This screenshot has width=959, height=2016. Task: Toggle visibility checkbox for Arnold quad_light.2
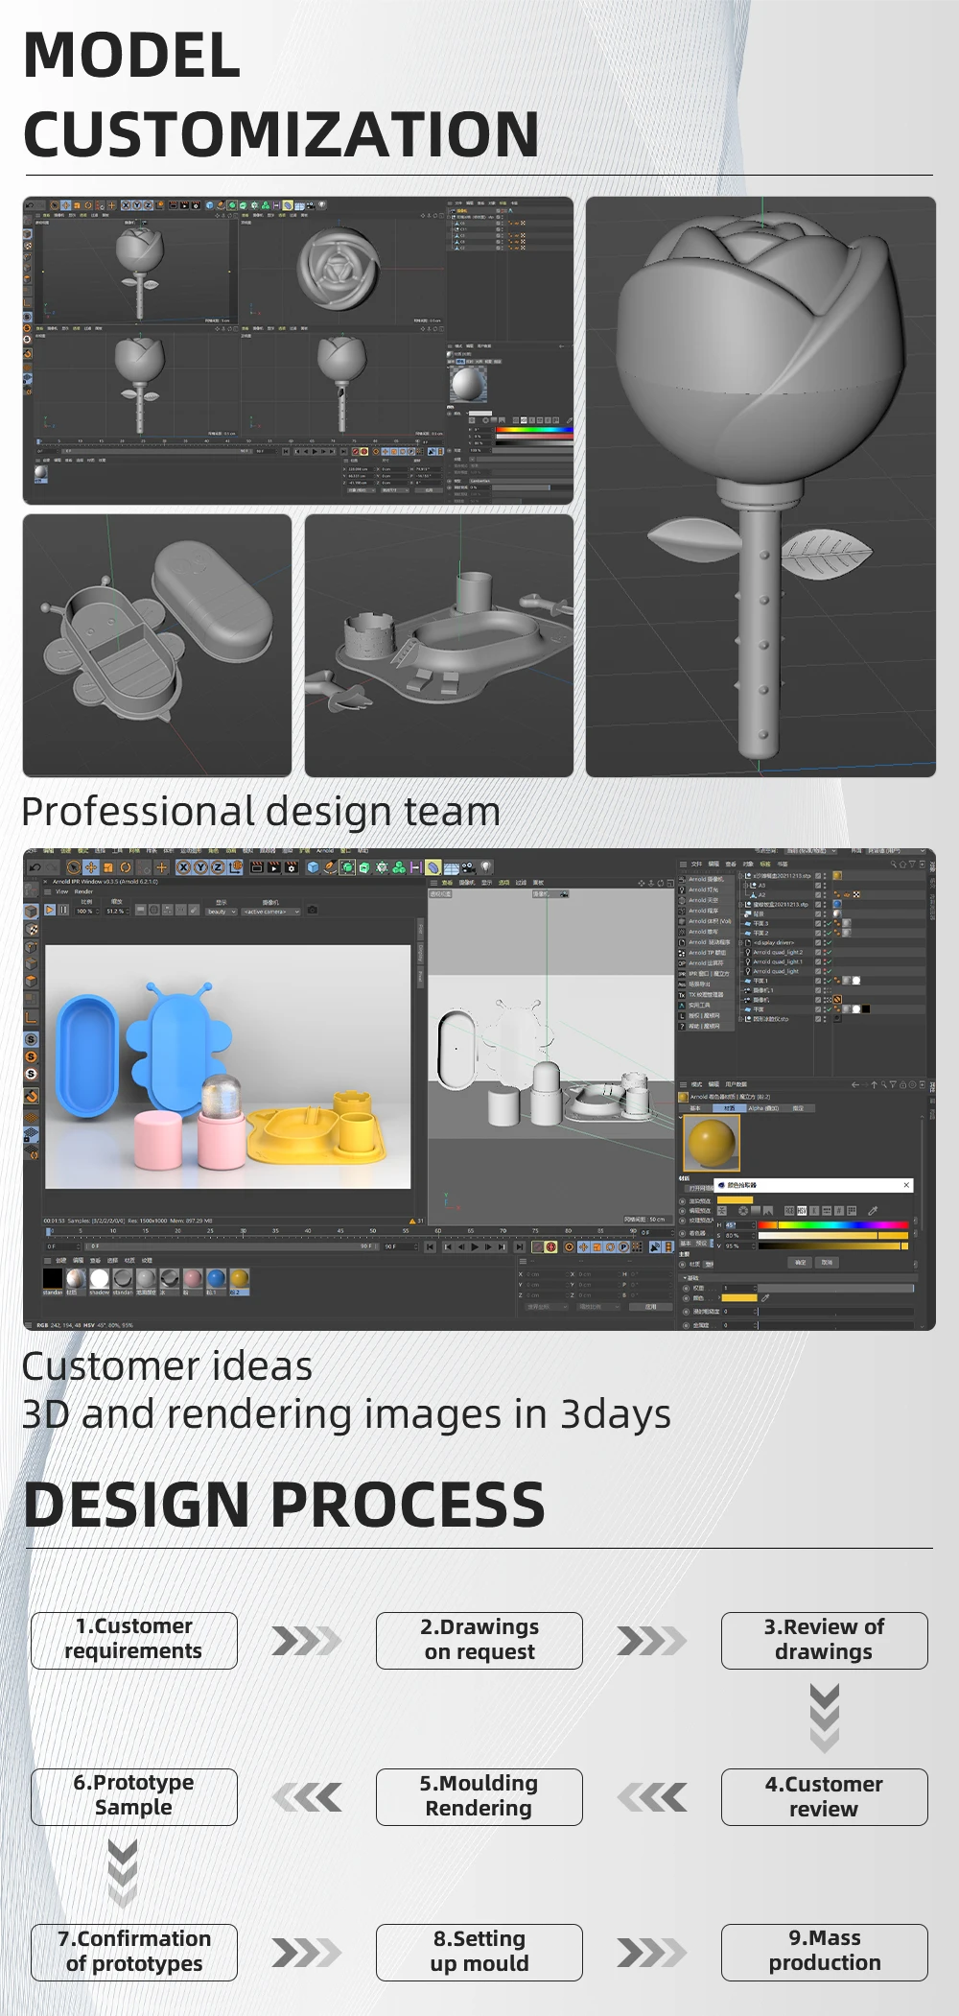pyautogui.click(x=818, y=953)
